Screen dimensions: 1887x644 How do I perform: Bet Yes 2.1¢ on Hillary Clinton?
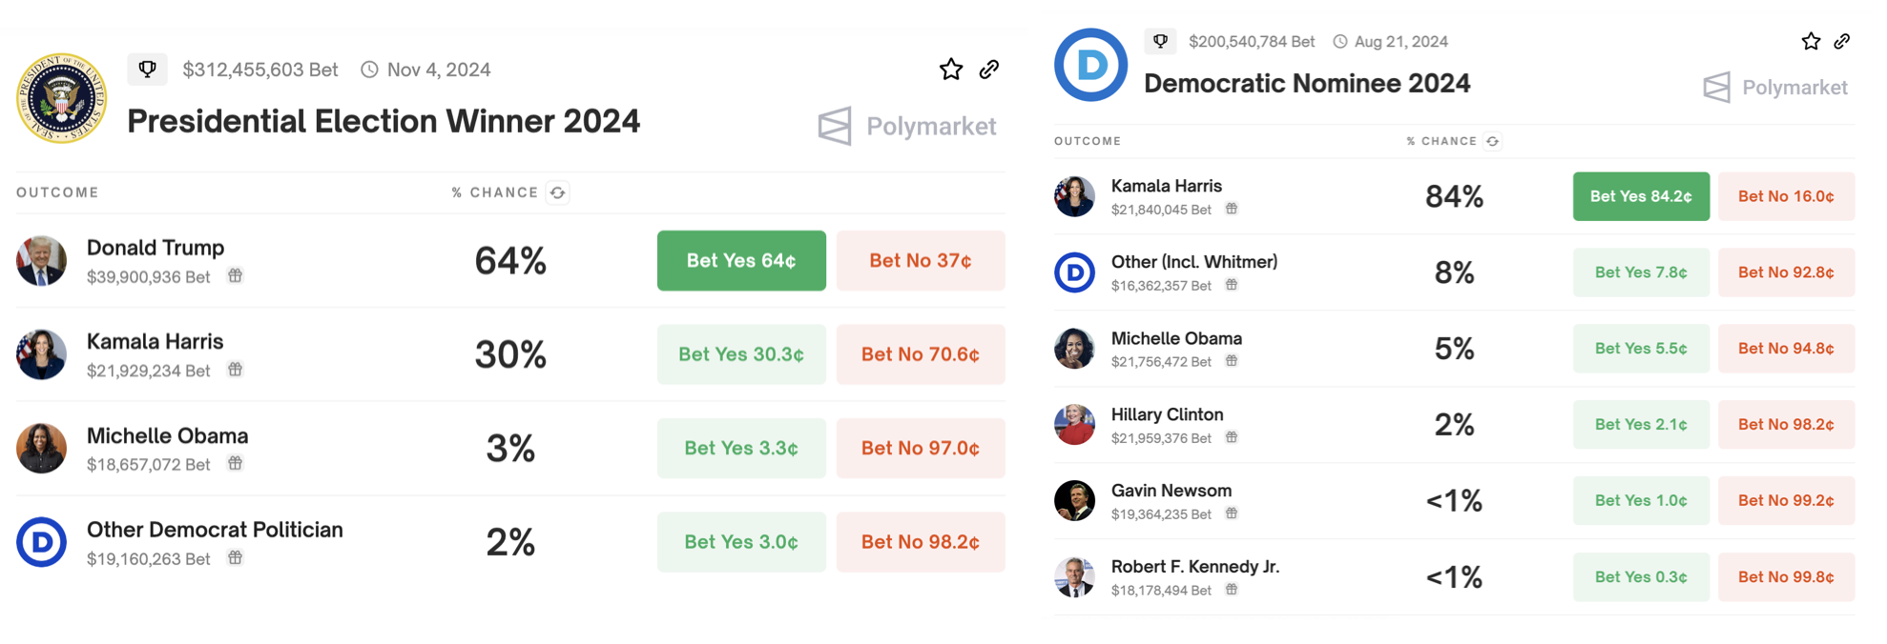tap(1640, 425)
